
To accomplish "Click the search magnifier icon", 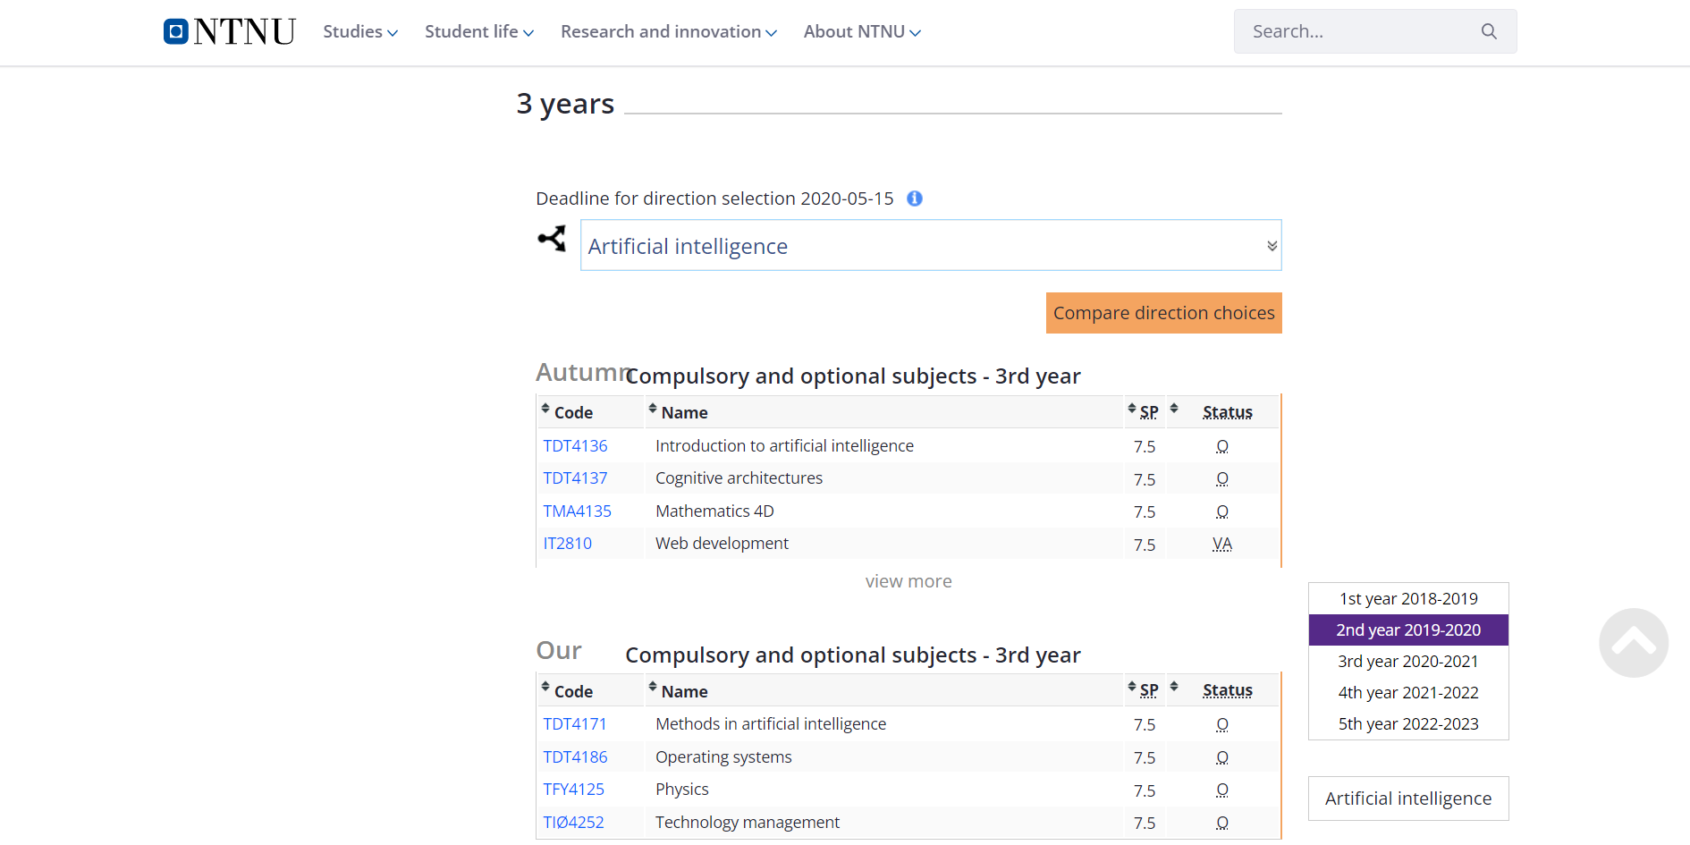I will click(1489, 31).
